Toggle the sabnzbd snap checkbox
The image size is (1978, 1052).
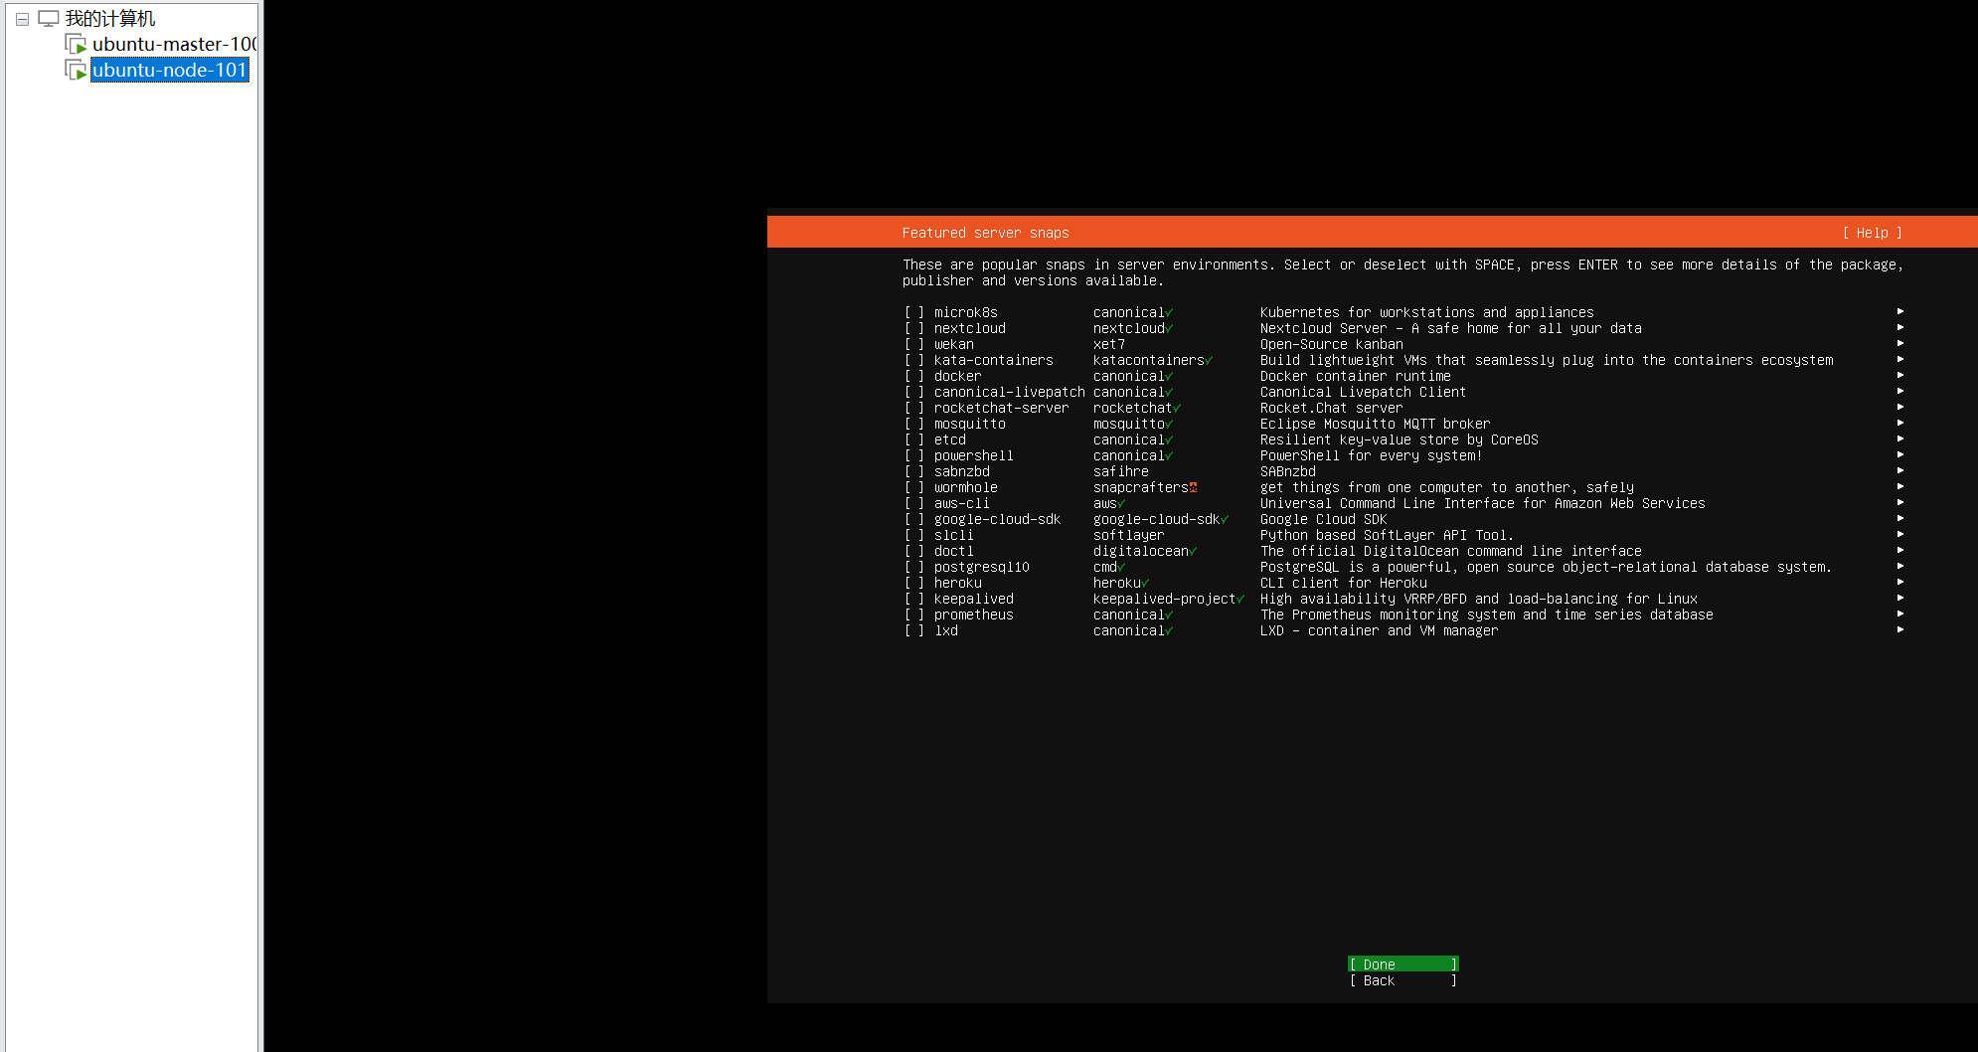(x=914, y=471)
